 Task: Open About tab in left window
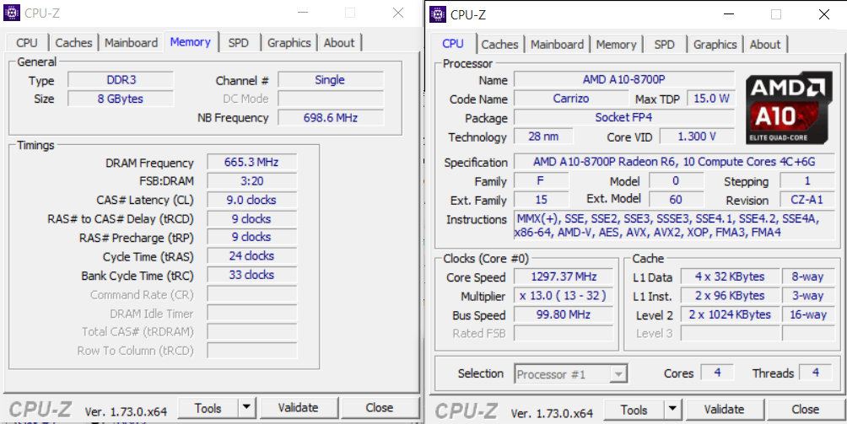(x=339, y=43)
